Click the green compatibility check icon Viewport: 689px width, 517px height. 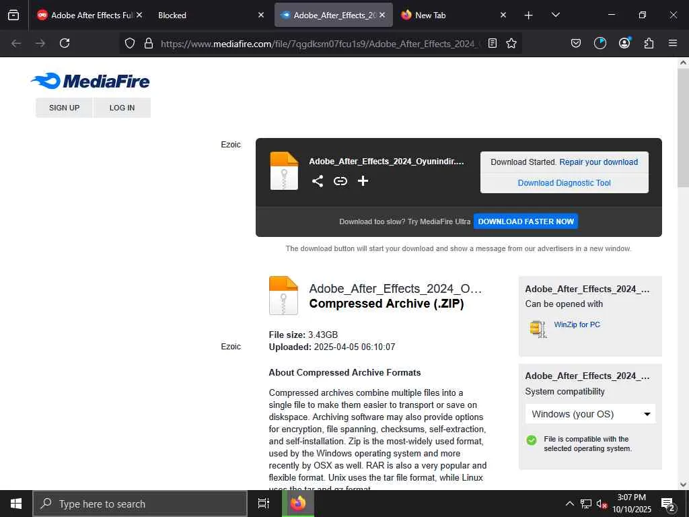pos(532,440)
